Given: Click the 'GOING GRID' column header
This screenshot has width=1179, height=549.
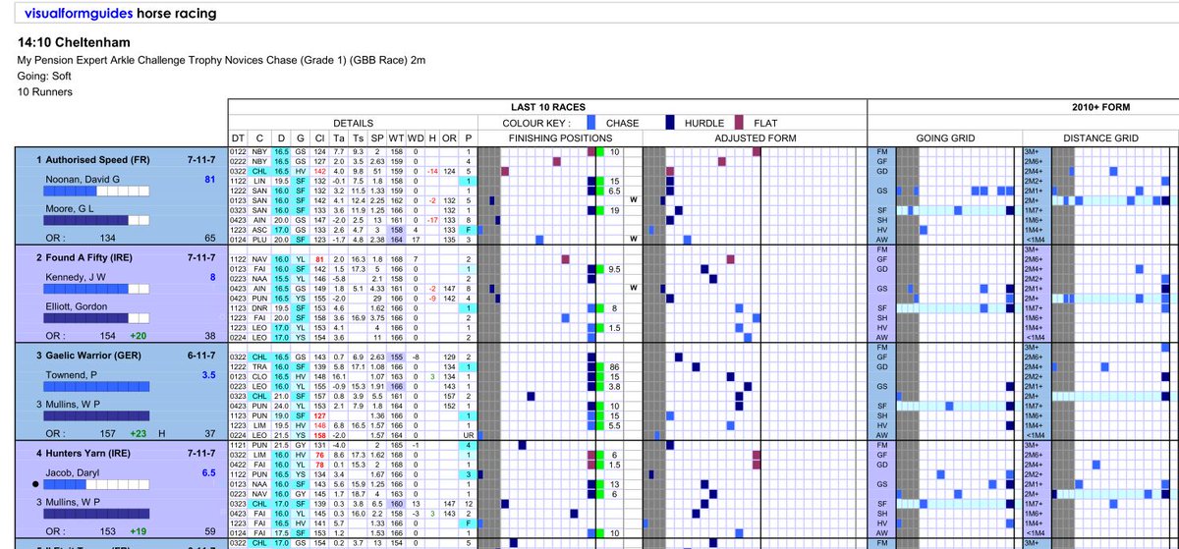Looking at the screenshot, I should click(944, 138).
